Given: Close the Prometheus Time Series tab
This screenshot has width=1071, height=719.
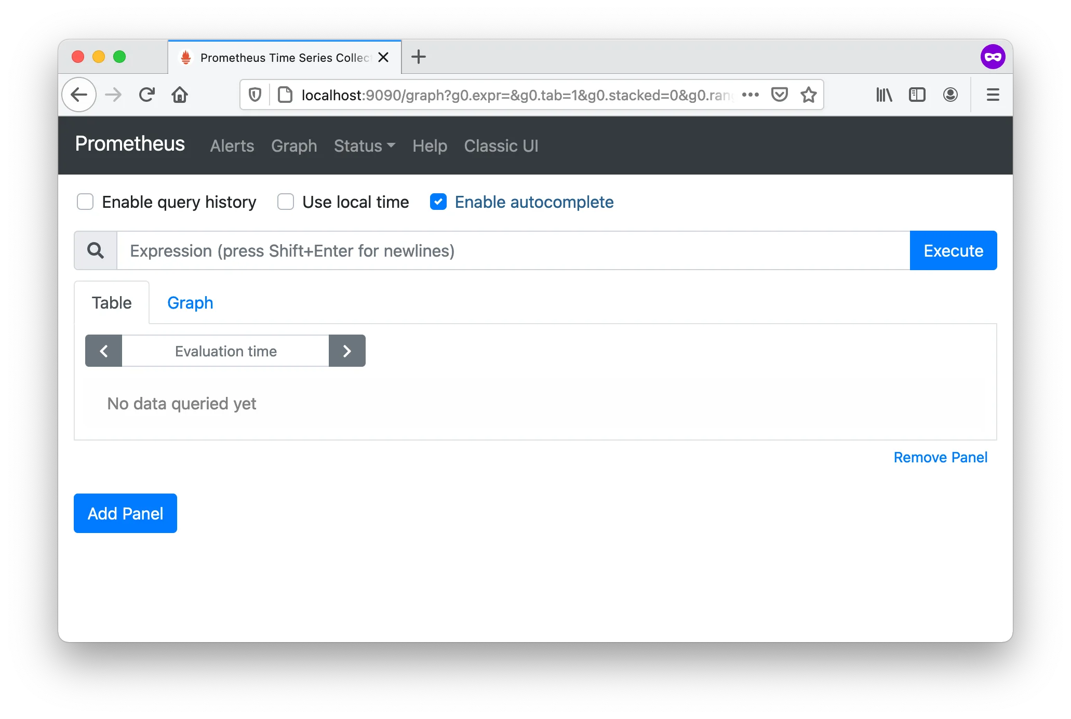Looking at the screenshot, I should coord(383,57).
